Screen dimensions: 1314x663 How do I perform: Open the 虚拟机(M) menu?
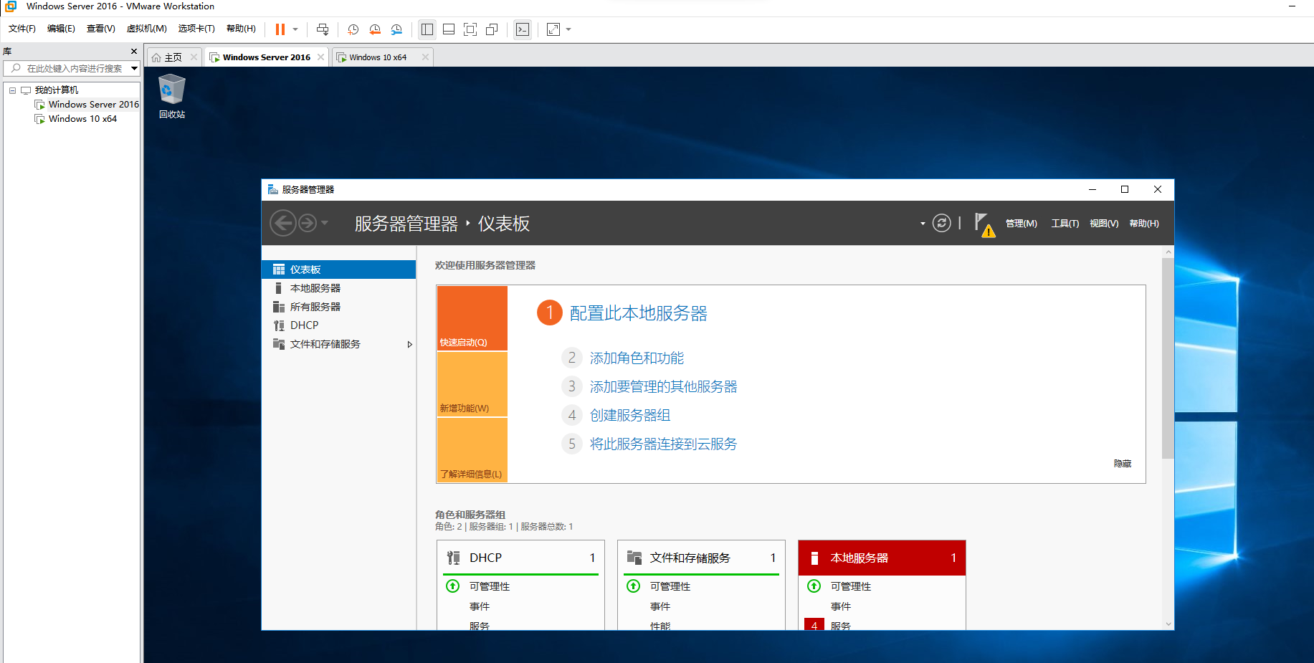tap(147, 29)
